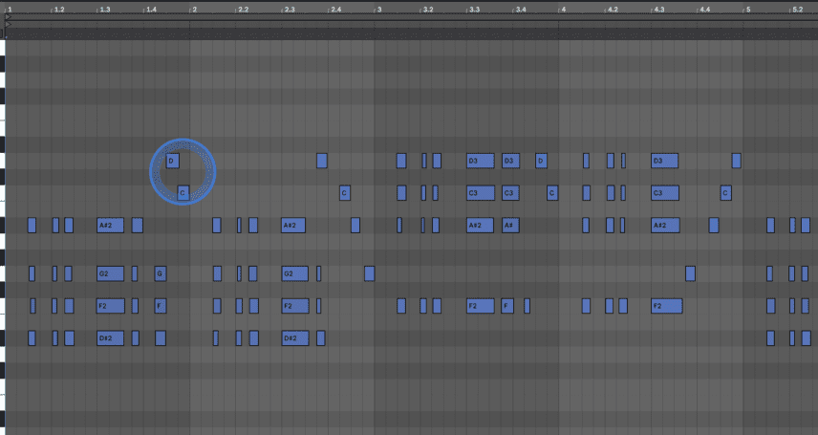818x435 pixels.
Task: Select the F2 note at beat 4.3
Action: pyautogui.click(x=667, y=306)
